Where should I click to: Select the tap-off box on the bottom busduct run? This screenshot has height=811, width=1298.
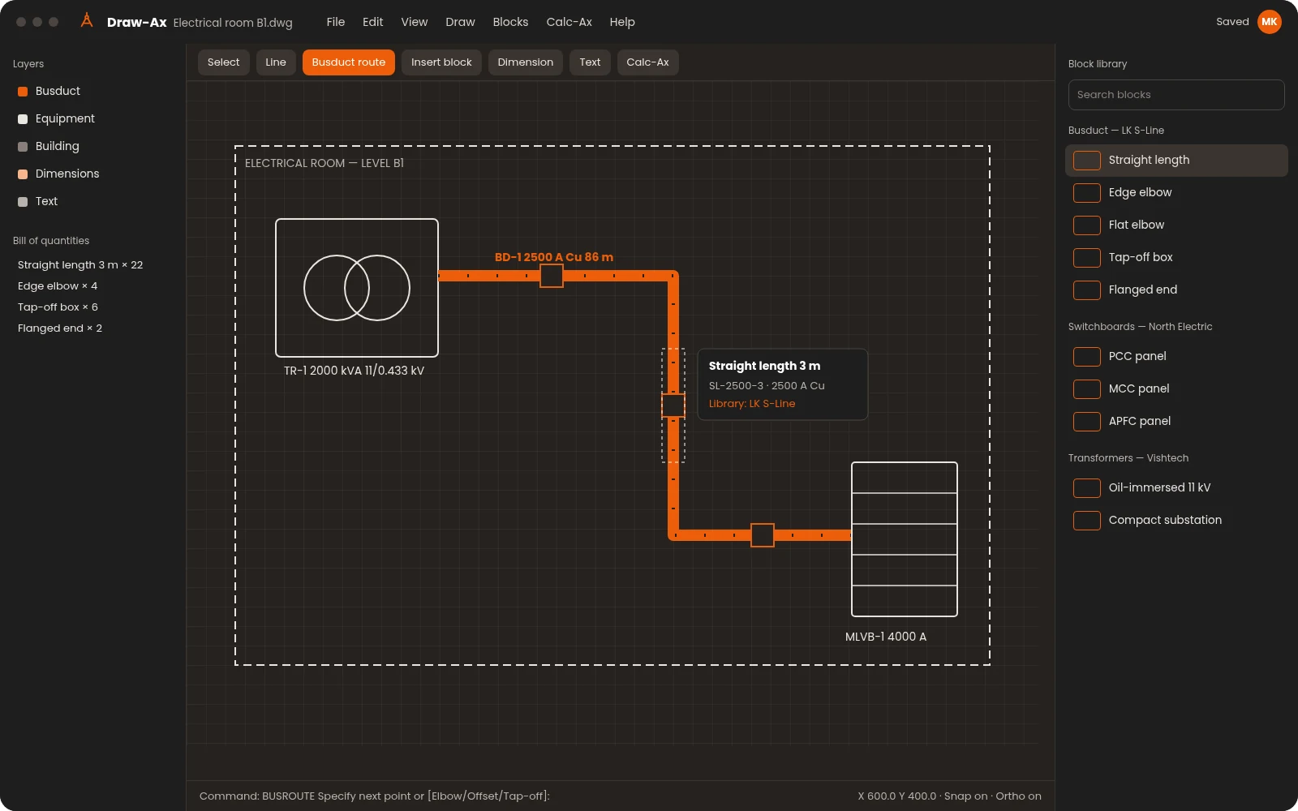click(763, 535)
